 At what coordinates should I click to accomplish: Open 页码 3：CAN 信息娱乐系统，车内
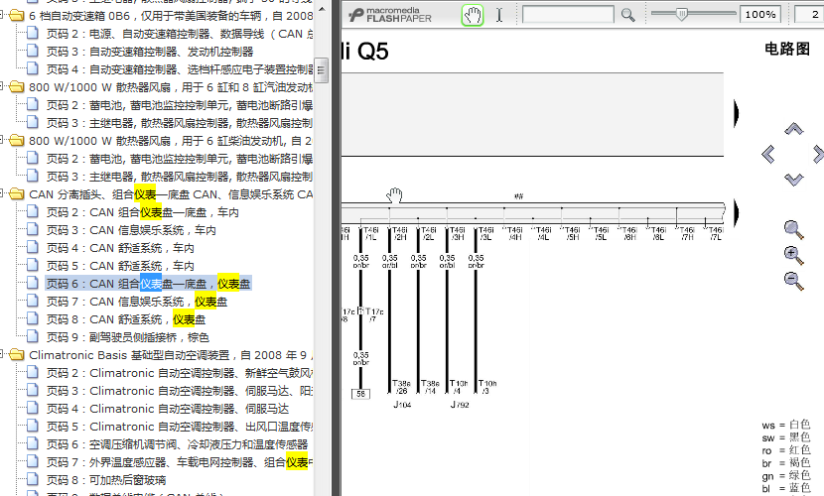[131, 230]
